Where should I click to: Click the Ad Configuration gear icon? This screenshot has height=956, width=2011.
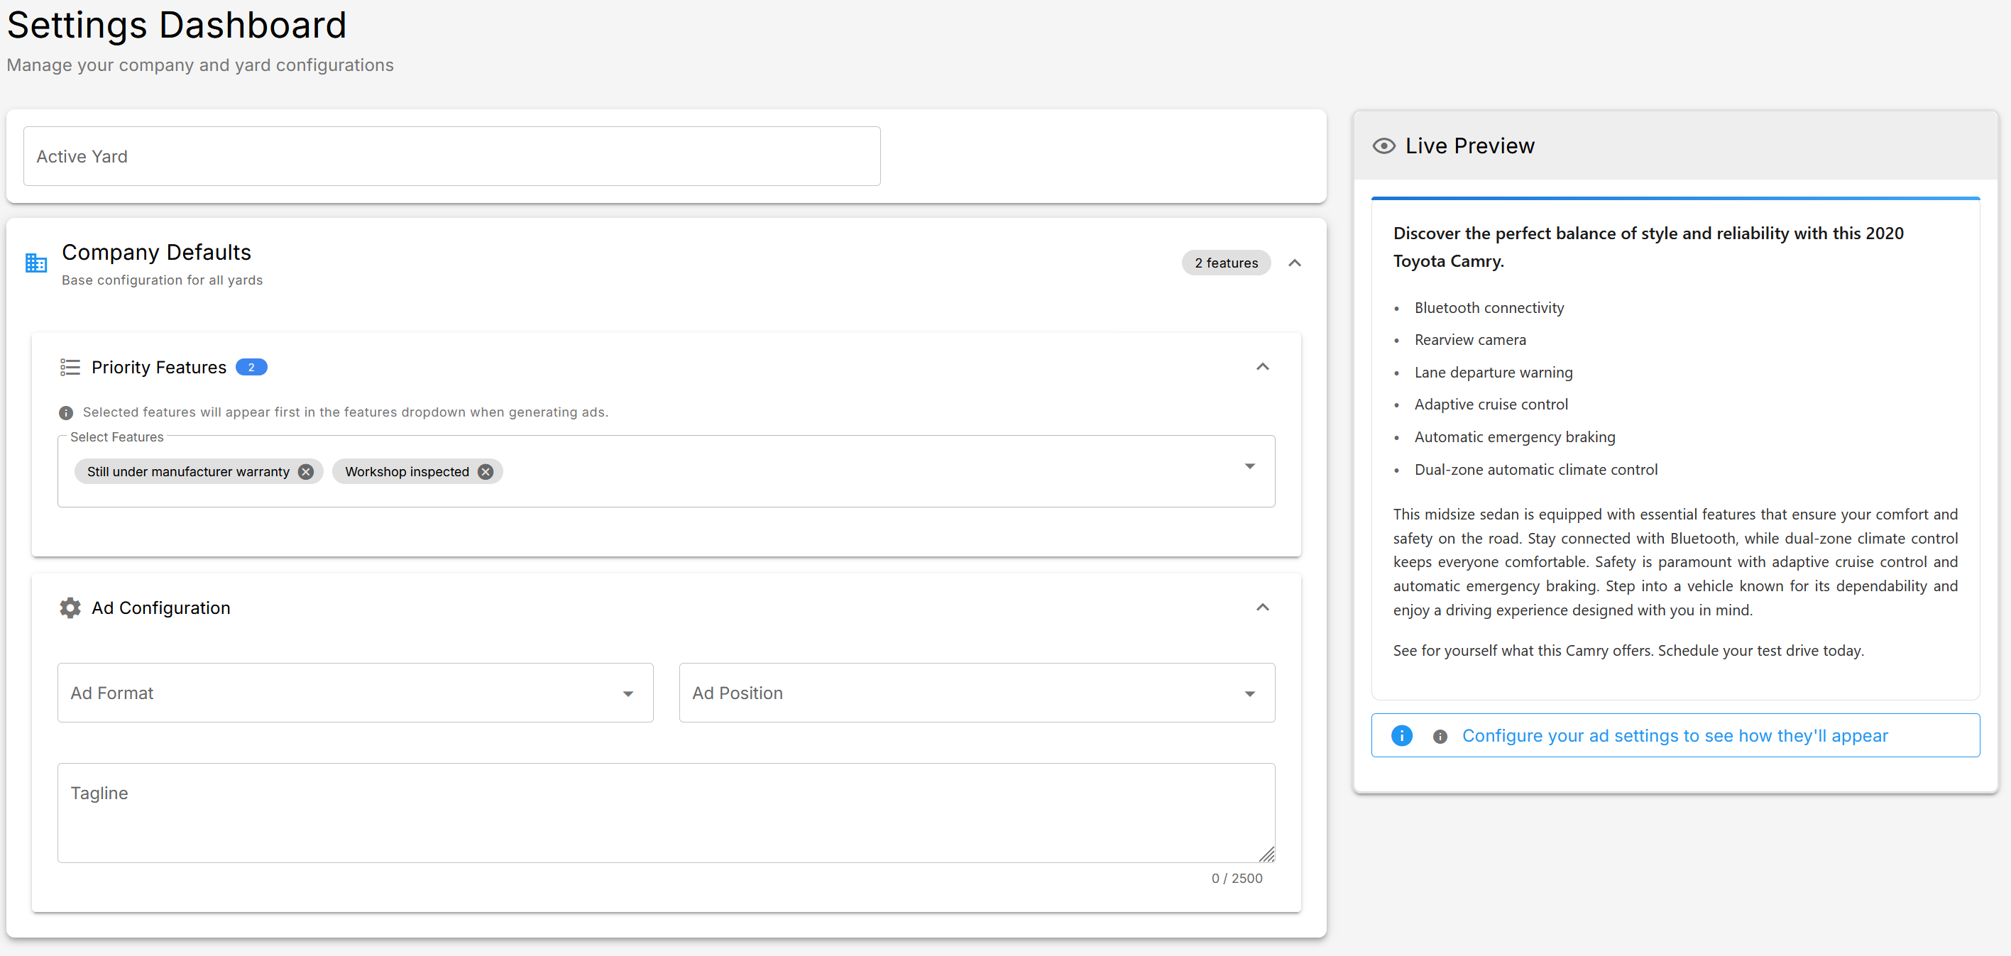point(70,608)
